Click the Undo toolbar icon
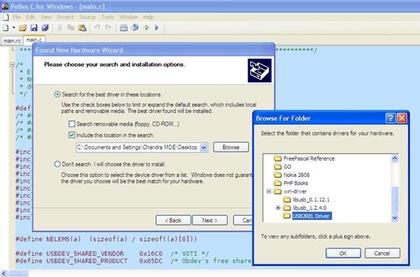The width and height of the screenshot is (420, 277). click(x=97, y=28)
